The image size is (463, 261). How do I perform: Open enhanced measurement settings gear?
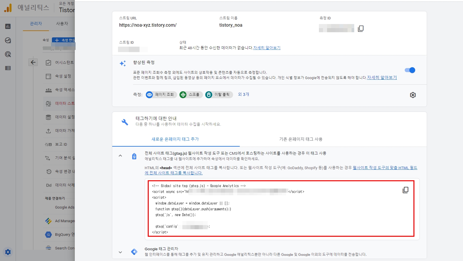[413, 95]
